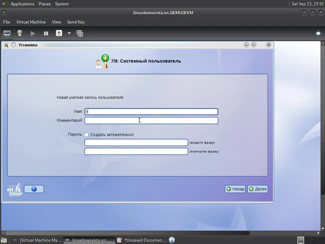325x244 pixels.
Task: Click the введите фразу password field
Action: click(x=136, y=143)
